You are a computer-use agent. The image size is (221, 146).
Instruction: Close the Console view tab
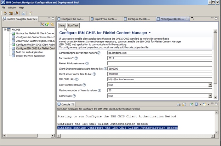pyautogui.click(x=73, y=104)
